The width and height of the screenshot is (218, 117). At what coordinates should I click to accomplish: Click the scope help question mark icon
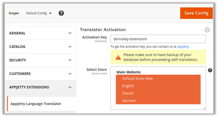[61, 13]
